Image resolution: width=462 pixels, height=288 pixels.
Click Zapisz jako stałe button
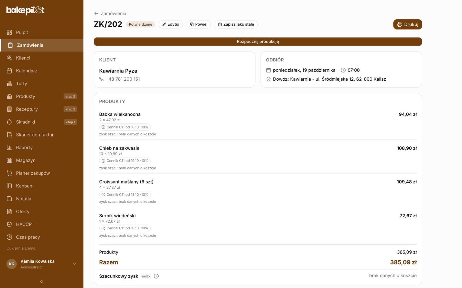point(236,24)
